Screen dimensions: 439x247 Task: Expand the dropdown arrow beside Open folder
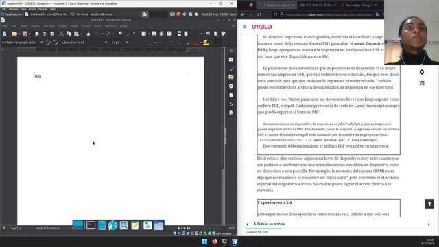coord(19,34)
